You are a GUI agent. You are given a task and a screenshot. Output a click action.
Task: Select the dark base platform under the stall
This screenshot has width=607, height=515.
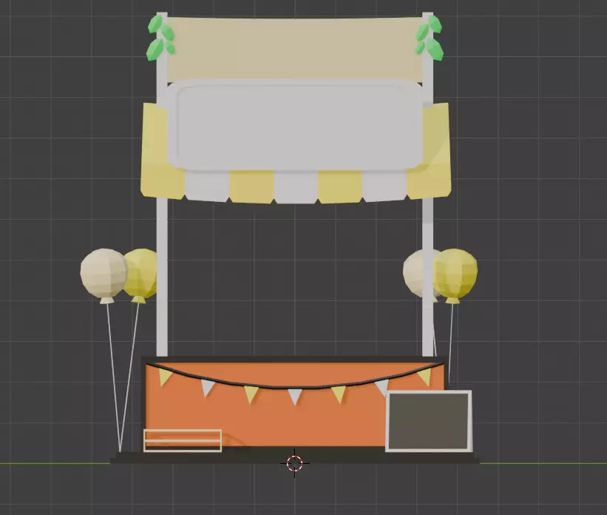click(295, 458)
